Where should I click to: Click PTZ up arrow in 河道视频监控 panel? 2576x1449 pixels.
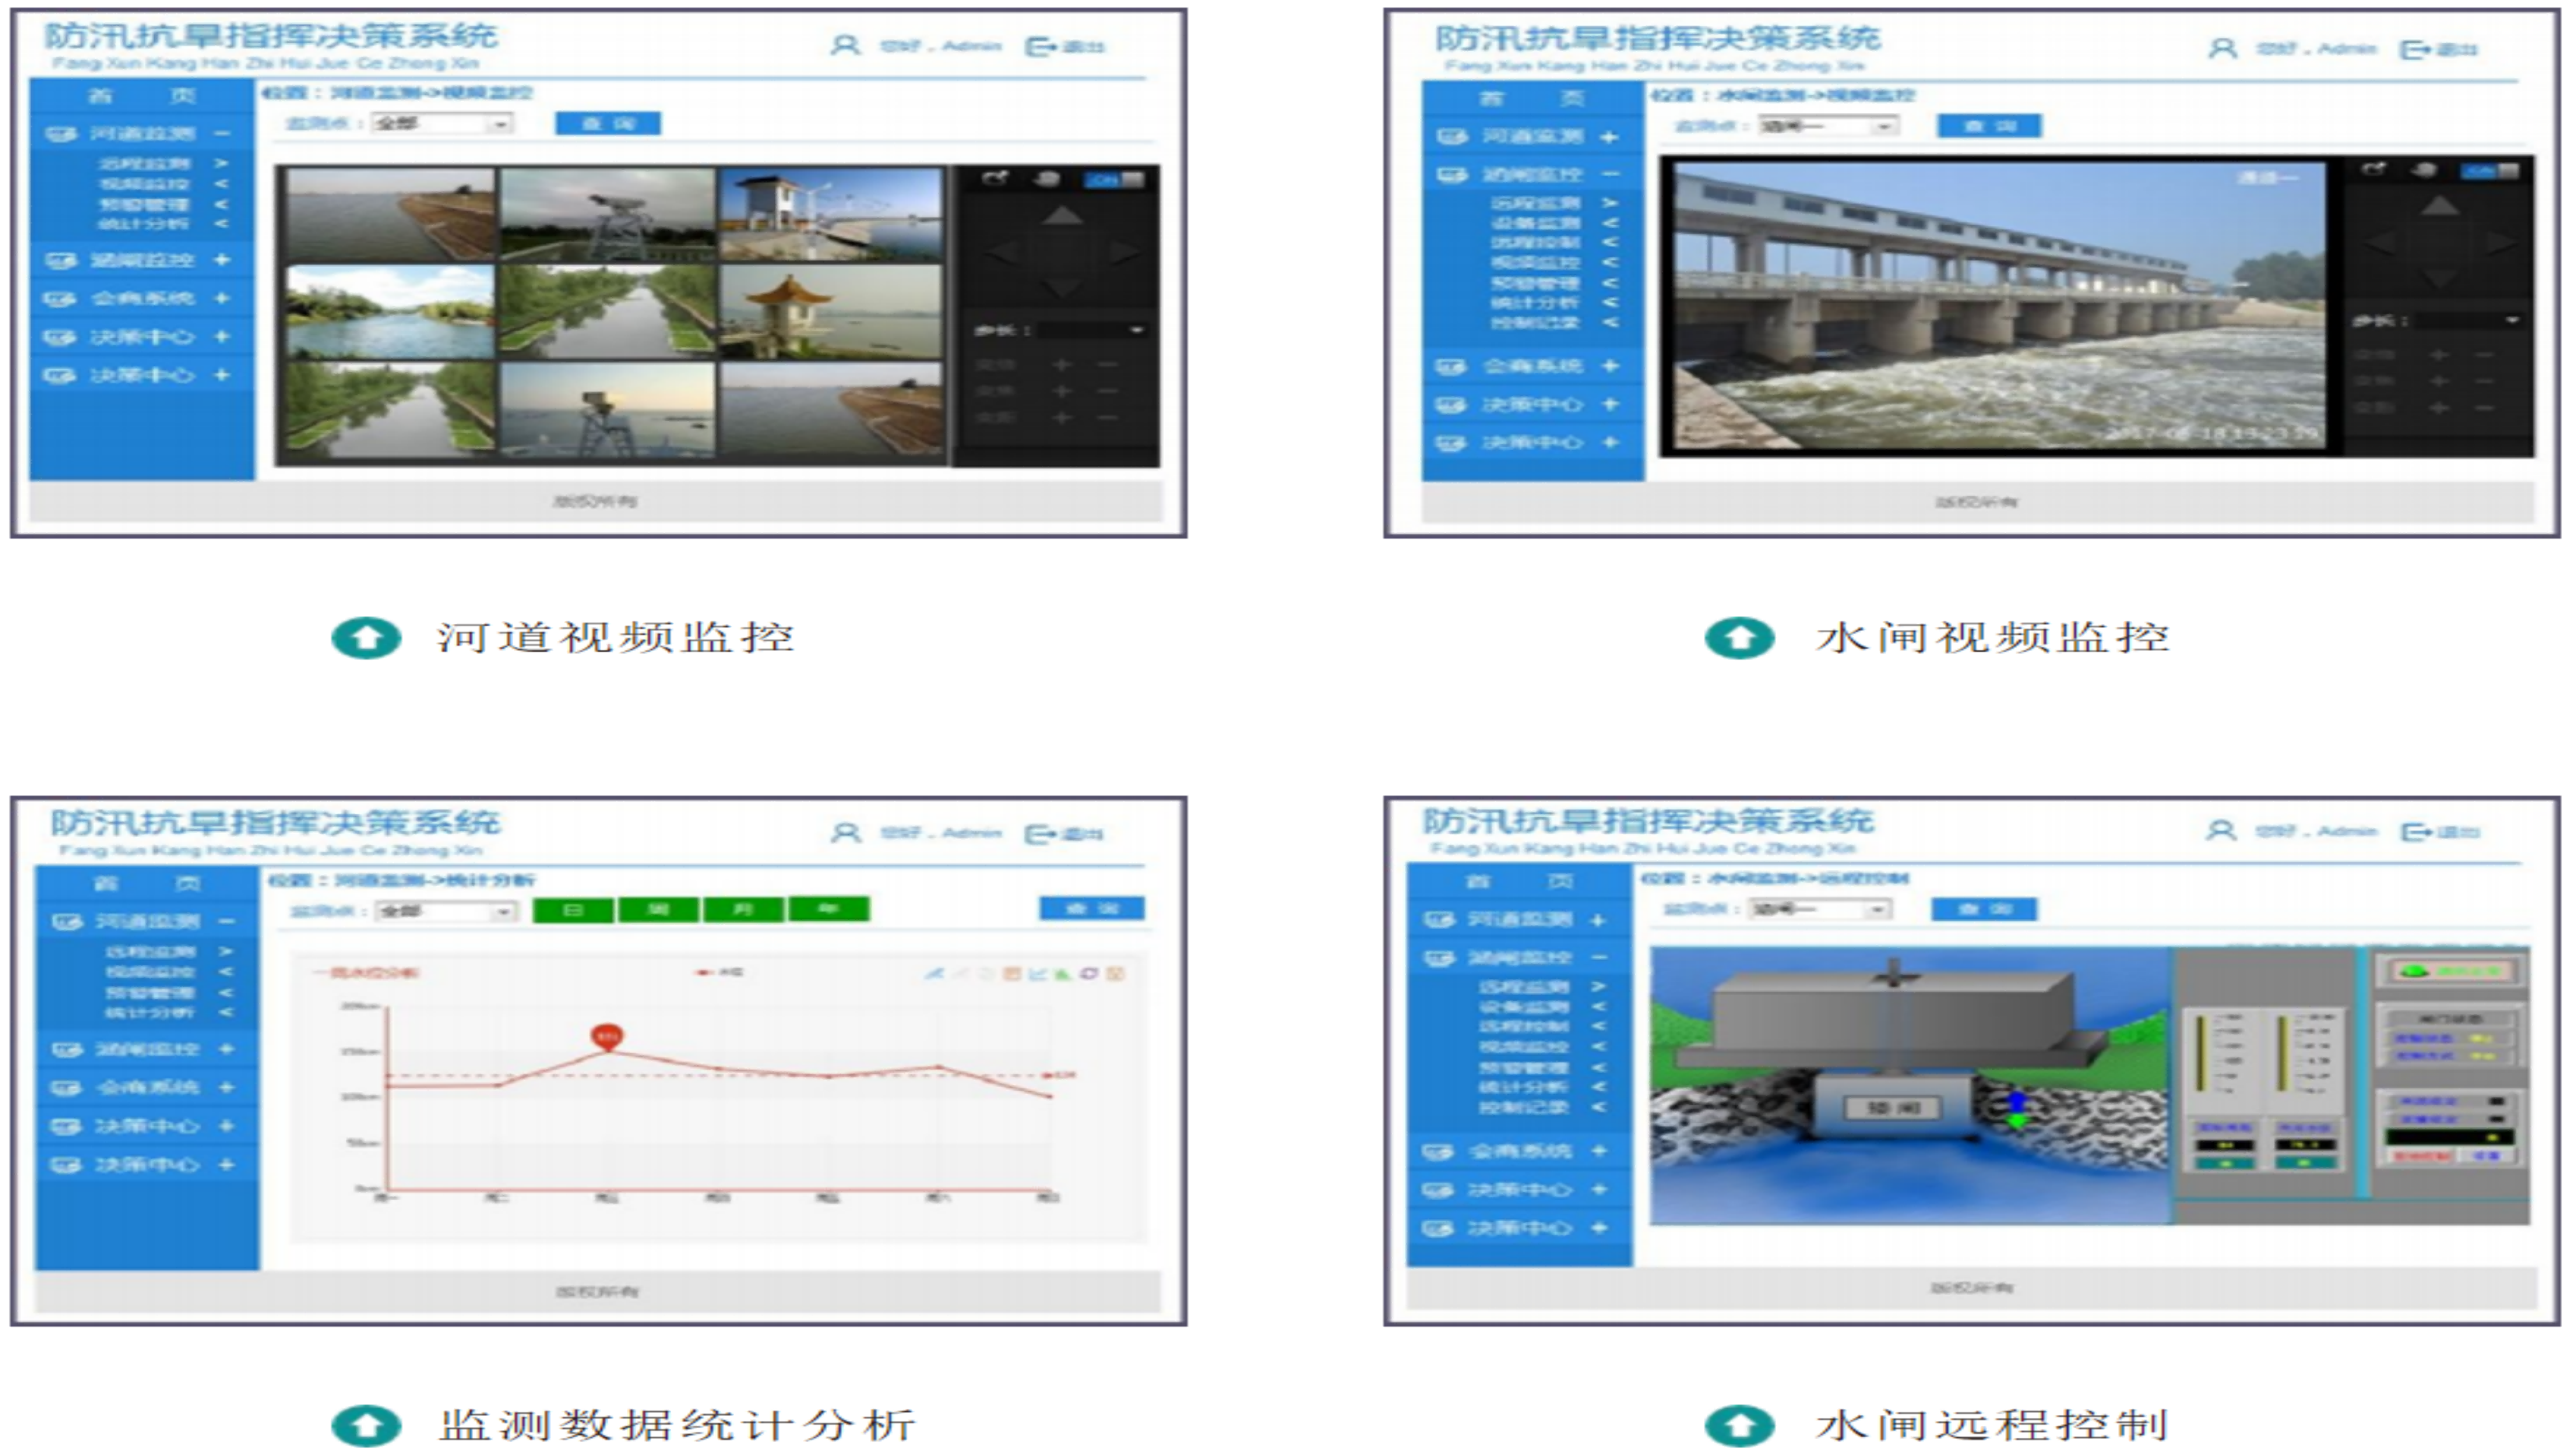tap(1062, 215)
